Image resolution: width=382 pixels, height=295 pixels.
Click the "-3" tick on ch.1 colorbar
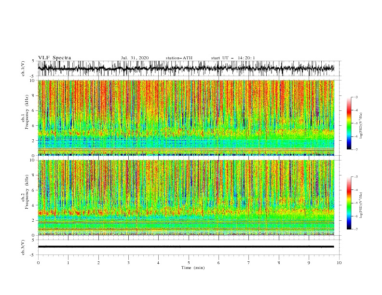click(356, 97)
